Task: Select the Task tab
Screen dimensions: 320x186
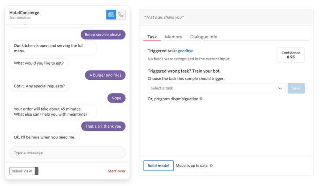Action: [152, 37]
